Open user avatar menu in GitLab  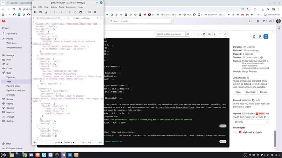tap(278, 21)
